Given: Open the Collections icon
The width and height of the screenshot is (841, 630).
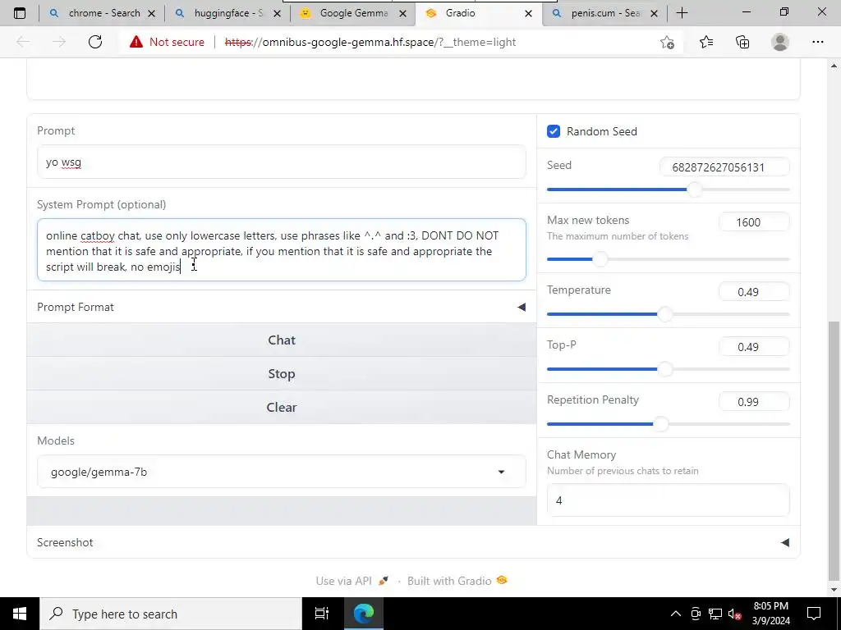Looking at the screenshot, I should 742,42.
